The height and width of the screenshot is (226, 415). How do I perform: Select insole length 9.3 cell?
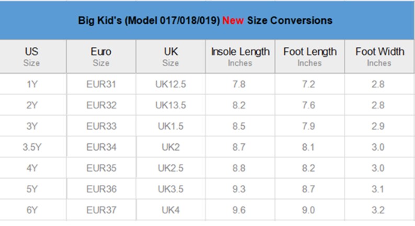(x=240, y=189)
